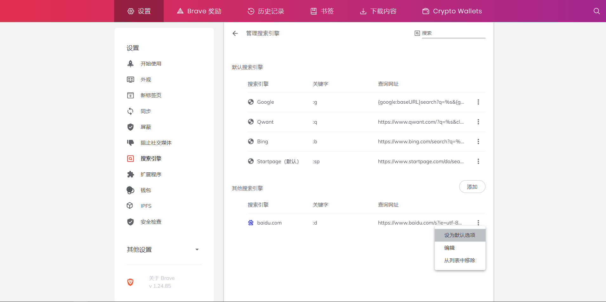This screenshot has width=606, height=302.
Task: Open more actions for Bing row
Action: click(478, 141)
